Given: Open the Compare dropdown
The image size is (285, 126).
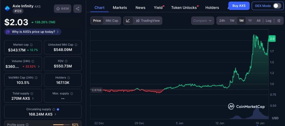Looking at the screenshot, I should tap(203, 21).
